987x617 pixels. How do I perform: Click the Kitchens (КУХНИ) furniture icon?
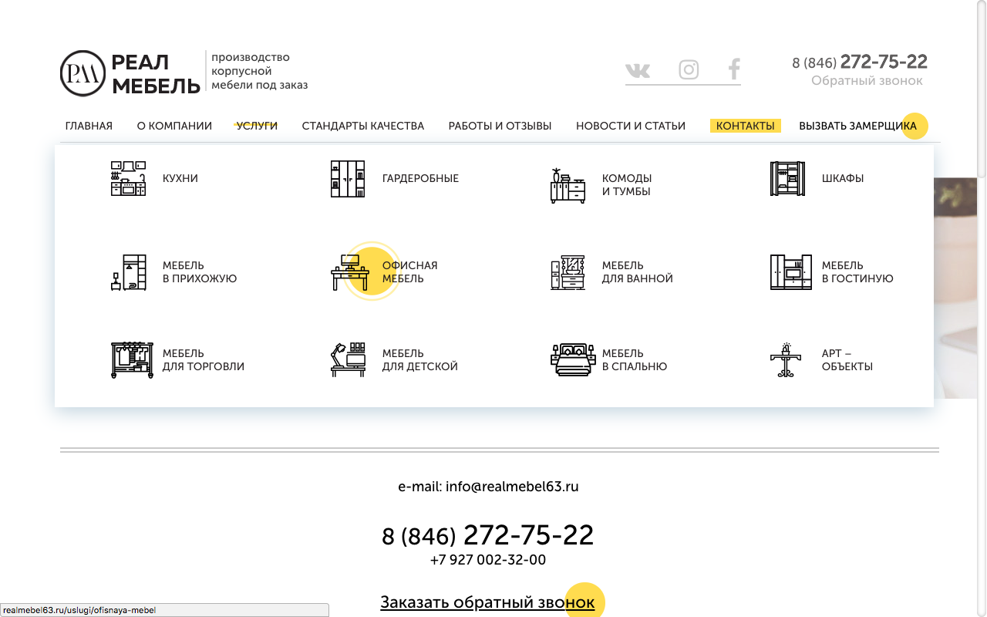point(128,178)
